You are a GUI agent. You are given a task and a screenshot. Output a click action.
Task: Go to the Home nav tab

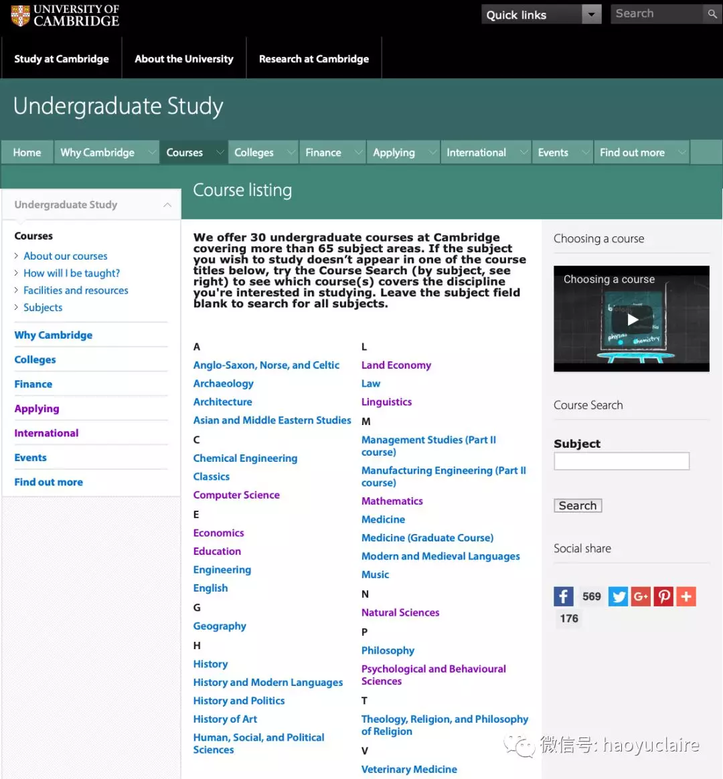(27, 153)
